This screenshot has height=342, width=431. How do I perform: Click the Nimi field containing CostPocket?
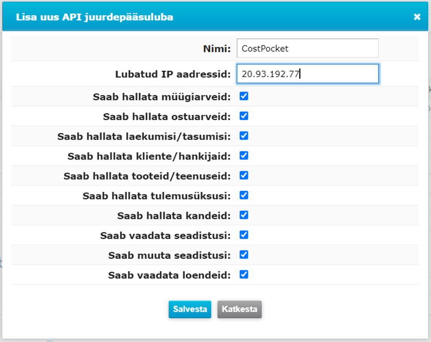point(308,48)
